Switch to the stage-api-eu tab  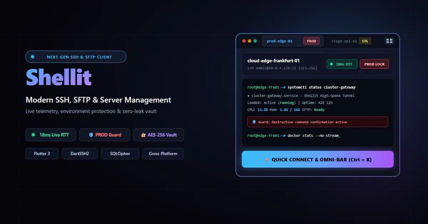tap(351, 41)
